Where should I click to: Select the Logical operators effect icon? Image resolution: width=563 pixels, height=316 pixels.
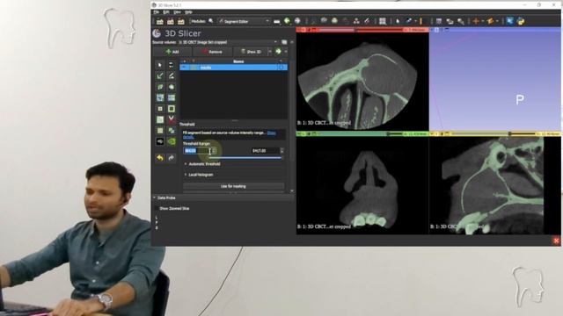pos(172,131)
